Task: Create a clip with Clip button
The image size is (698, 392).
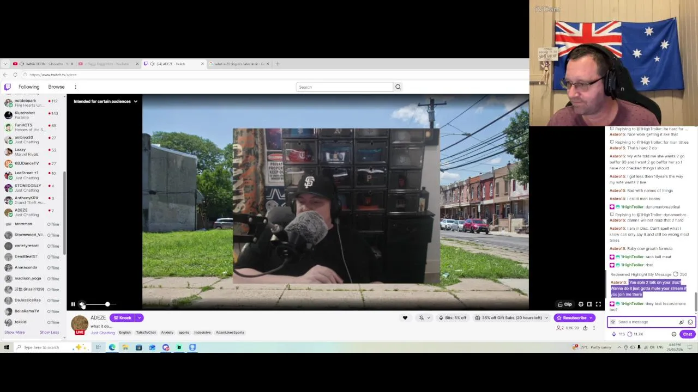Action: pos(565,304)
